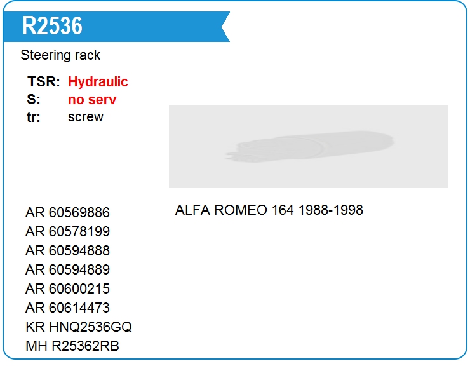Click the faded rack silhouette in the image
Screen dimensions: 470x366
[310, 147]
